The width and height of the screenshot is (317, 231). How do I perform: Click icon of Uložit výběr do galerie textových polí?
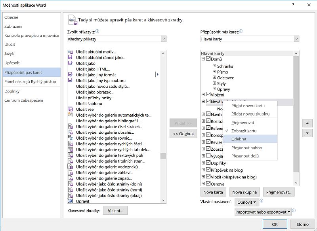71,155
